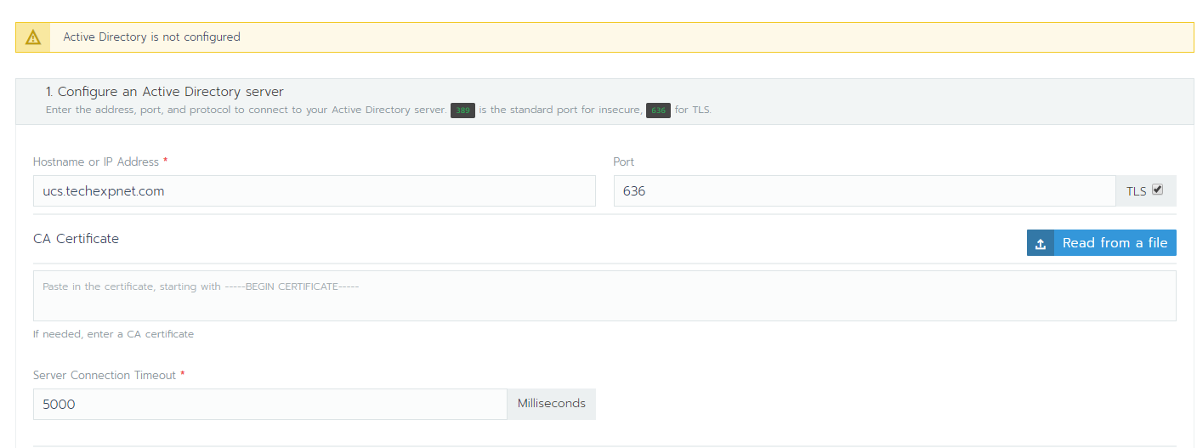
Task: Click the 'If needed, enter a CA certificate' hint
Action: coord(113,334)
